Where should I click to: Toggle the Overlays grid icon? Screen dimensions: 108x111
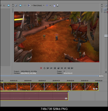coord(47,5)
